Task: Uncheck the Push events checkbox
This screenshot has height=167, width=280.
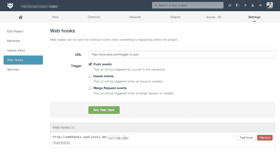Action: (90, 64)
